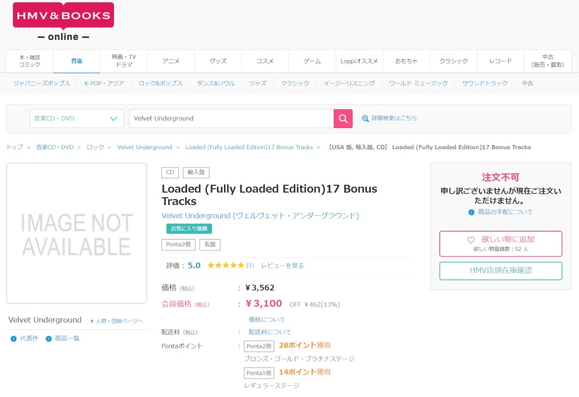Switch to the アニメ tab

click(x=171, y=61)
